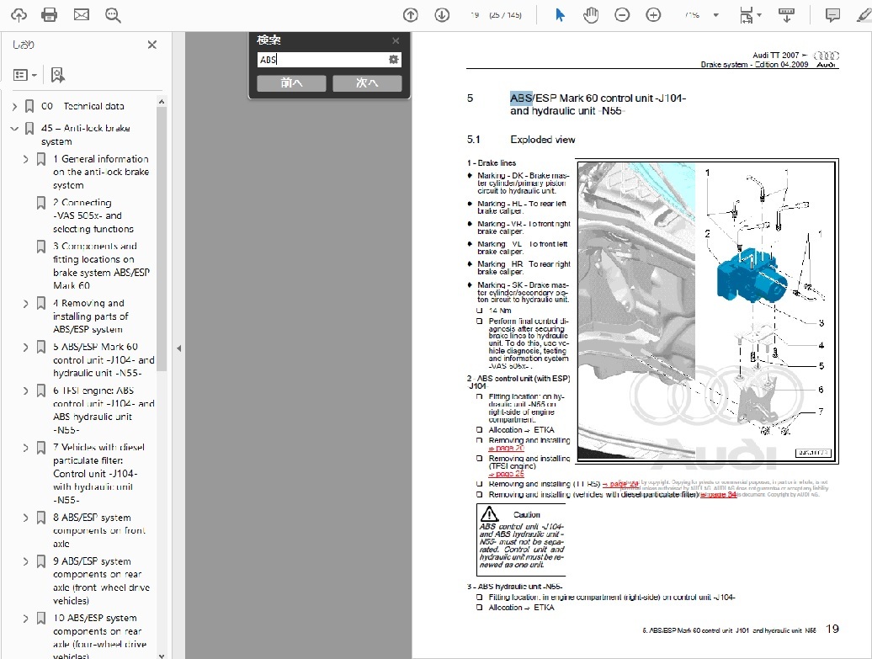Select '8 ABS/ESP system components on front axle'
Image resolution: width=872 pixels, height=659 pixels.
point(99,530)
